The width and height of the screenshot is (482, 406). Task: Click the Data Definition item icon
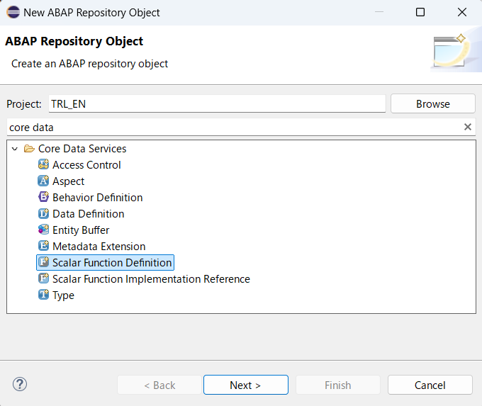point(43,214)
